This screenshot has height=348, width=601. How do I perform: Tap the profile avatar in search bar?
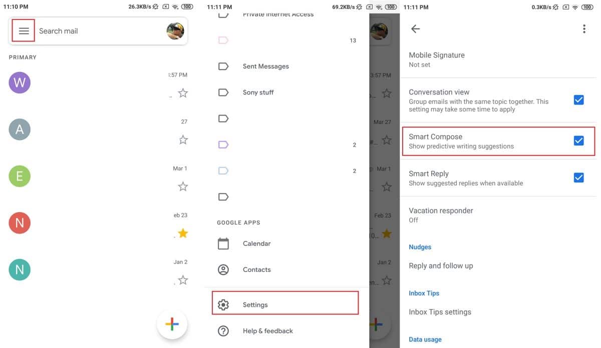175,31
